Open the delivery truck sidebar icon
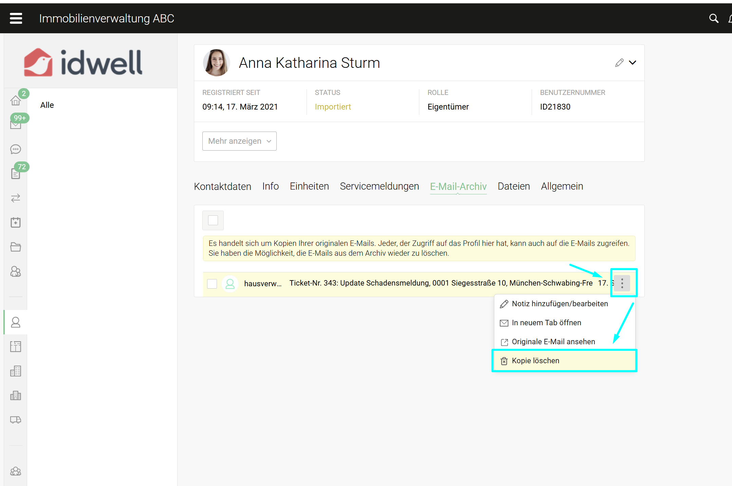Screen dimensions: 732x486 coord(16,420)
